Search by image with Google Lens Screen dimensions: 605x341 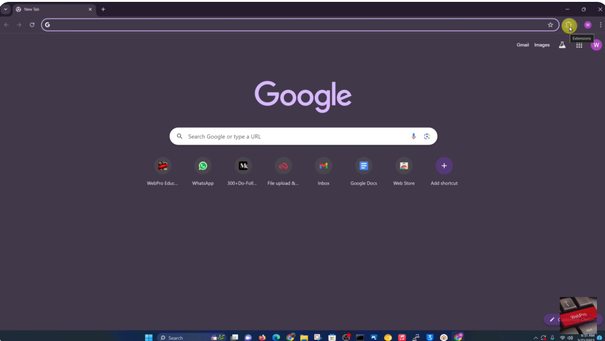426,136
